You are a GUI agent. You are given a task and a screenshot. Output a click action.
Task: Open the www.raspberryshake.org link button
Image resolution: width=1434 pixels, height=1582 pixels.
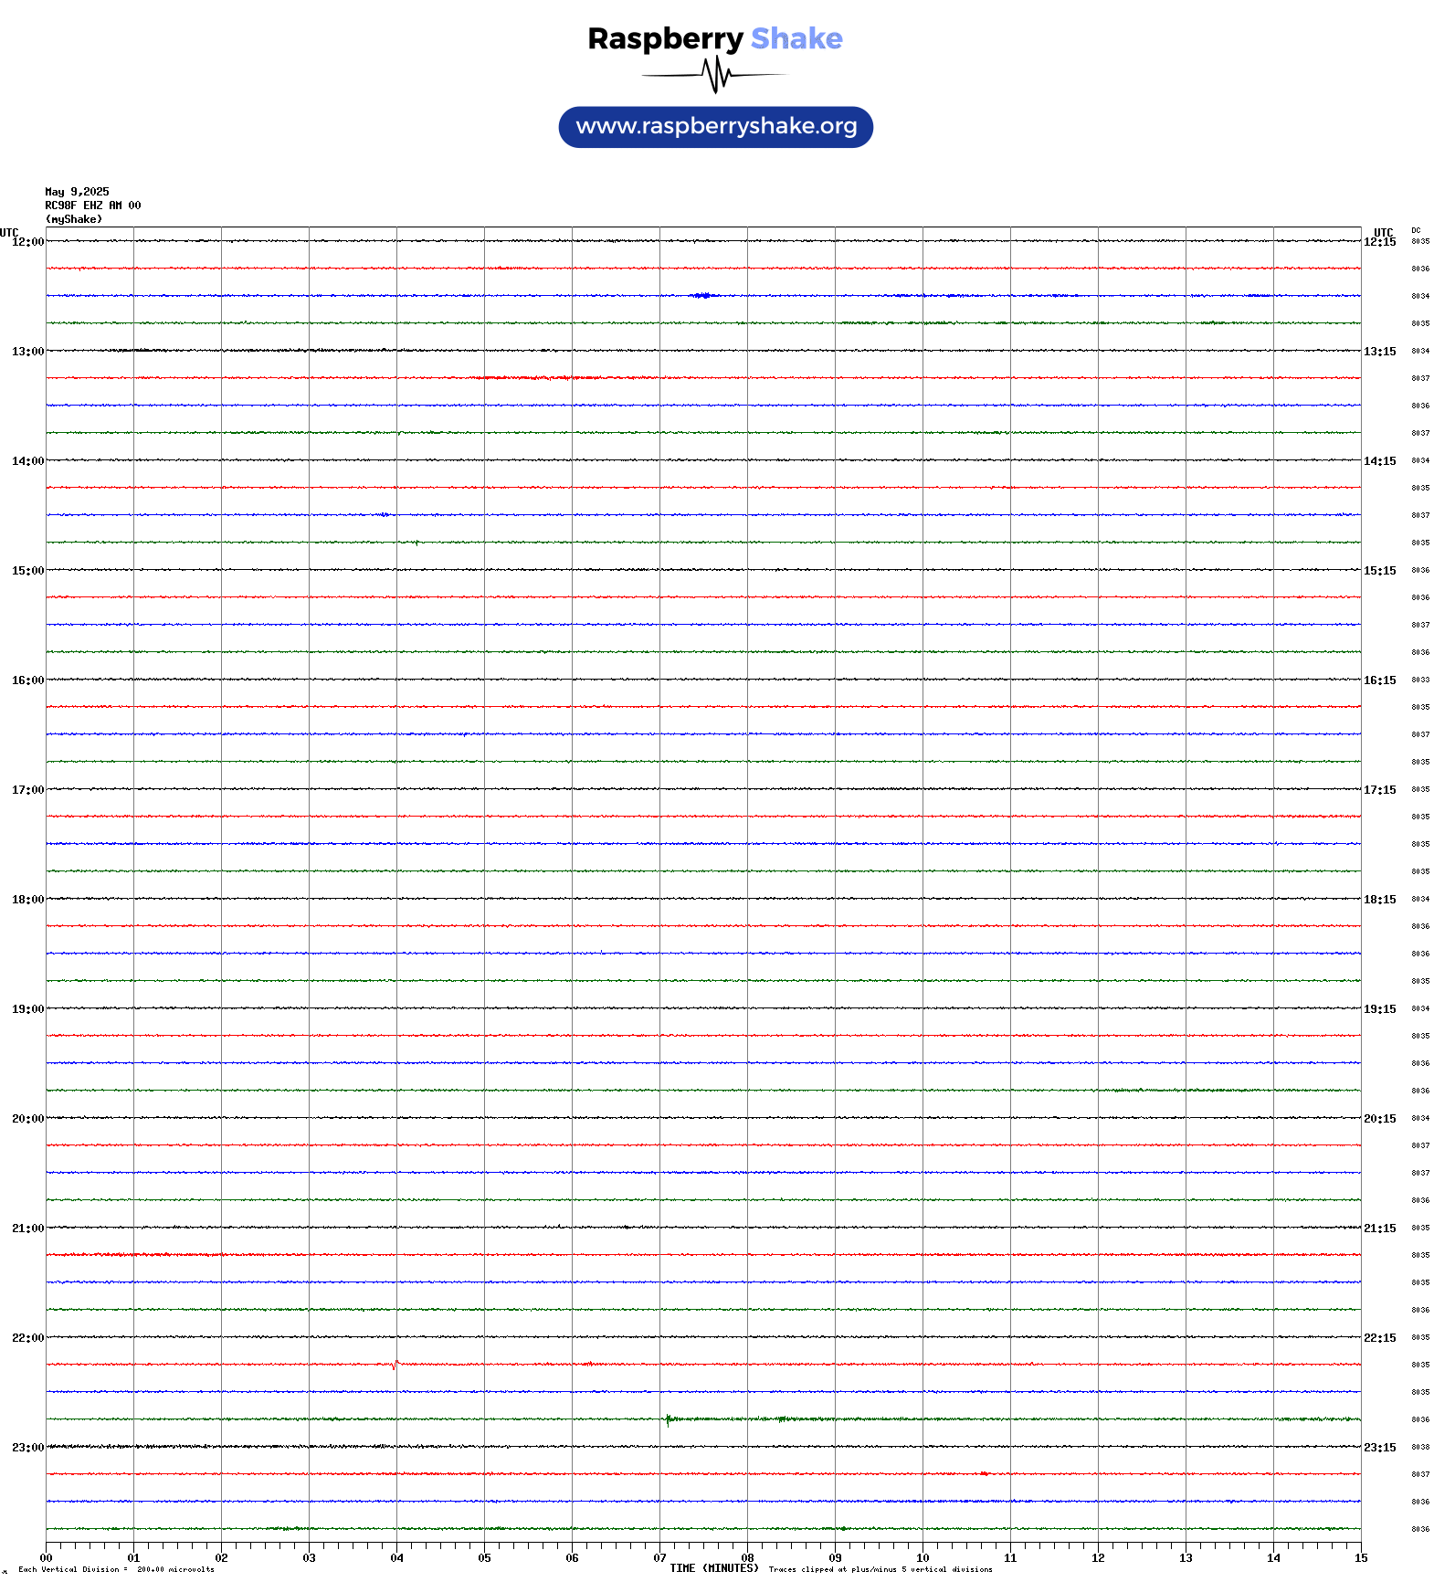click(716, 127)
